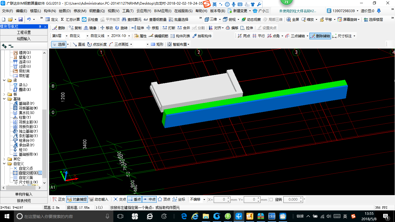This screenshot has height=222, width=395.
Task: Open the 钢筋量(Q) menu
Action: [x=97, y=11]
